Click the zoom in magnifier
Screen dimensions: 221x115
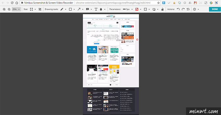point(4,9)
